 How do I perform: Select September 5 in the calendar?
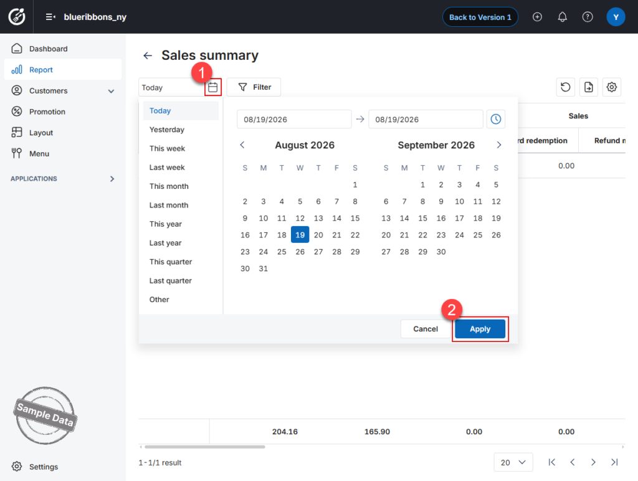coord(496,185)
